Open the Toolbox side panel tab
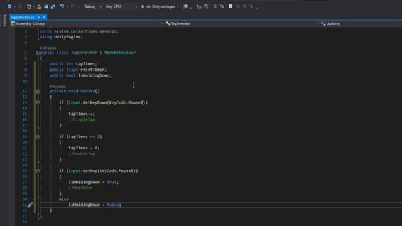The image size is (402, 226). pos(4,20)
